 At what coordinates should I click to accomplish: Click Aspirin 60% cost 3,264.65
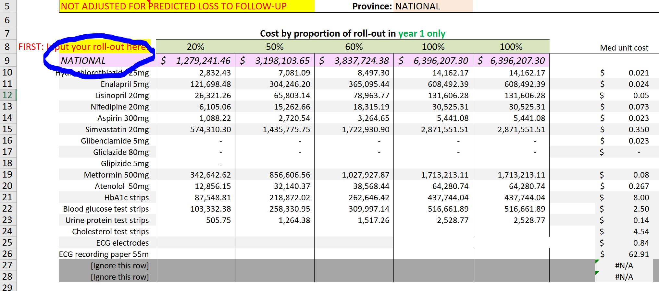click(373, 118)
